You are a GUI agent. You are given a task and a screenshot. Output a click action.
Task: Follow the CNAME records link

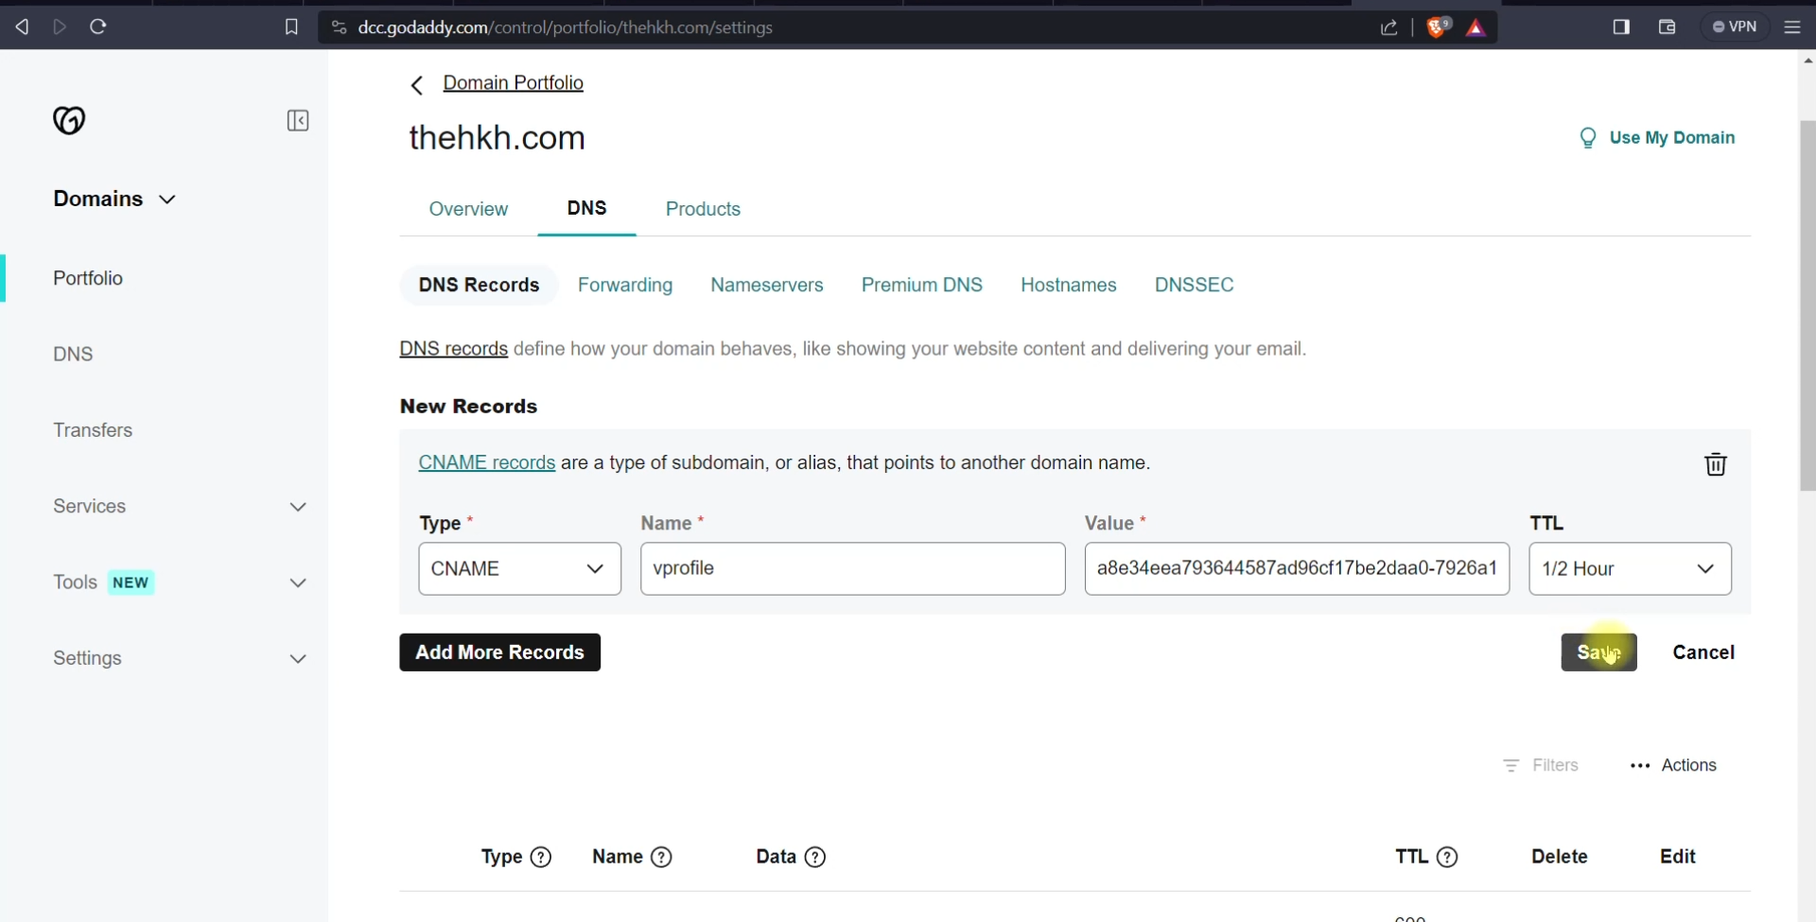click(x=486, y=462)
